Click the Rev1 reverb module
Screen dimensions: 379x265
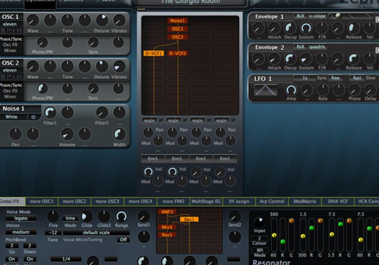coord(166,235)
